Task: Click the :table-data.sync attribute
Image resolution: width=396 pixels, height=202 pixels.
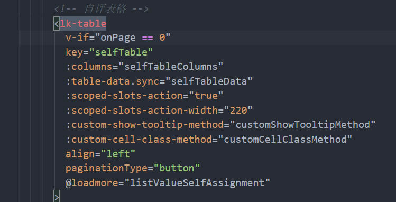Action: (113, 81)
